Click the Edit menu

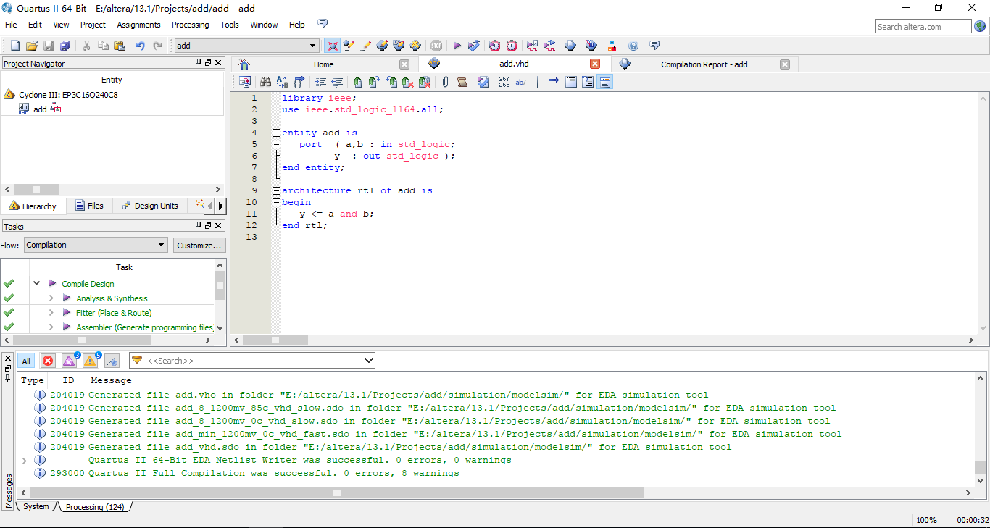tap(35, 25)
